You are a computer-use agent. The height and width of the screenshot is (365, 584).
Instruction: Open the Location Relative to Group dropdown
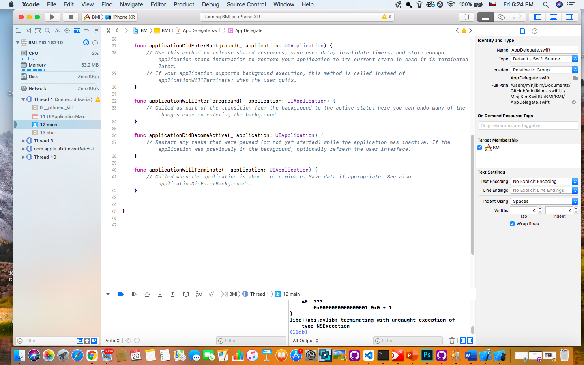544,70
